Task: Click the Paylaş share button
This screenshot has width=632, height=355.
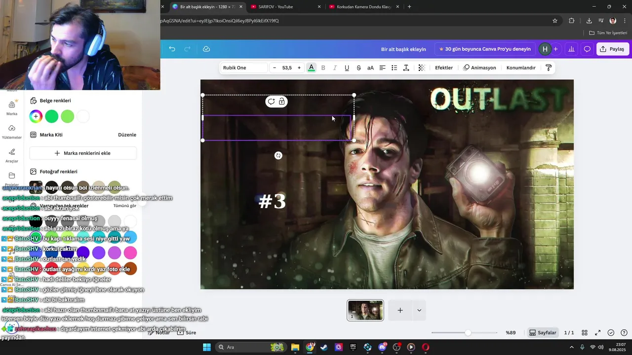Action: pyautogui.click(x=612, y=49)
